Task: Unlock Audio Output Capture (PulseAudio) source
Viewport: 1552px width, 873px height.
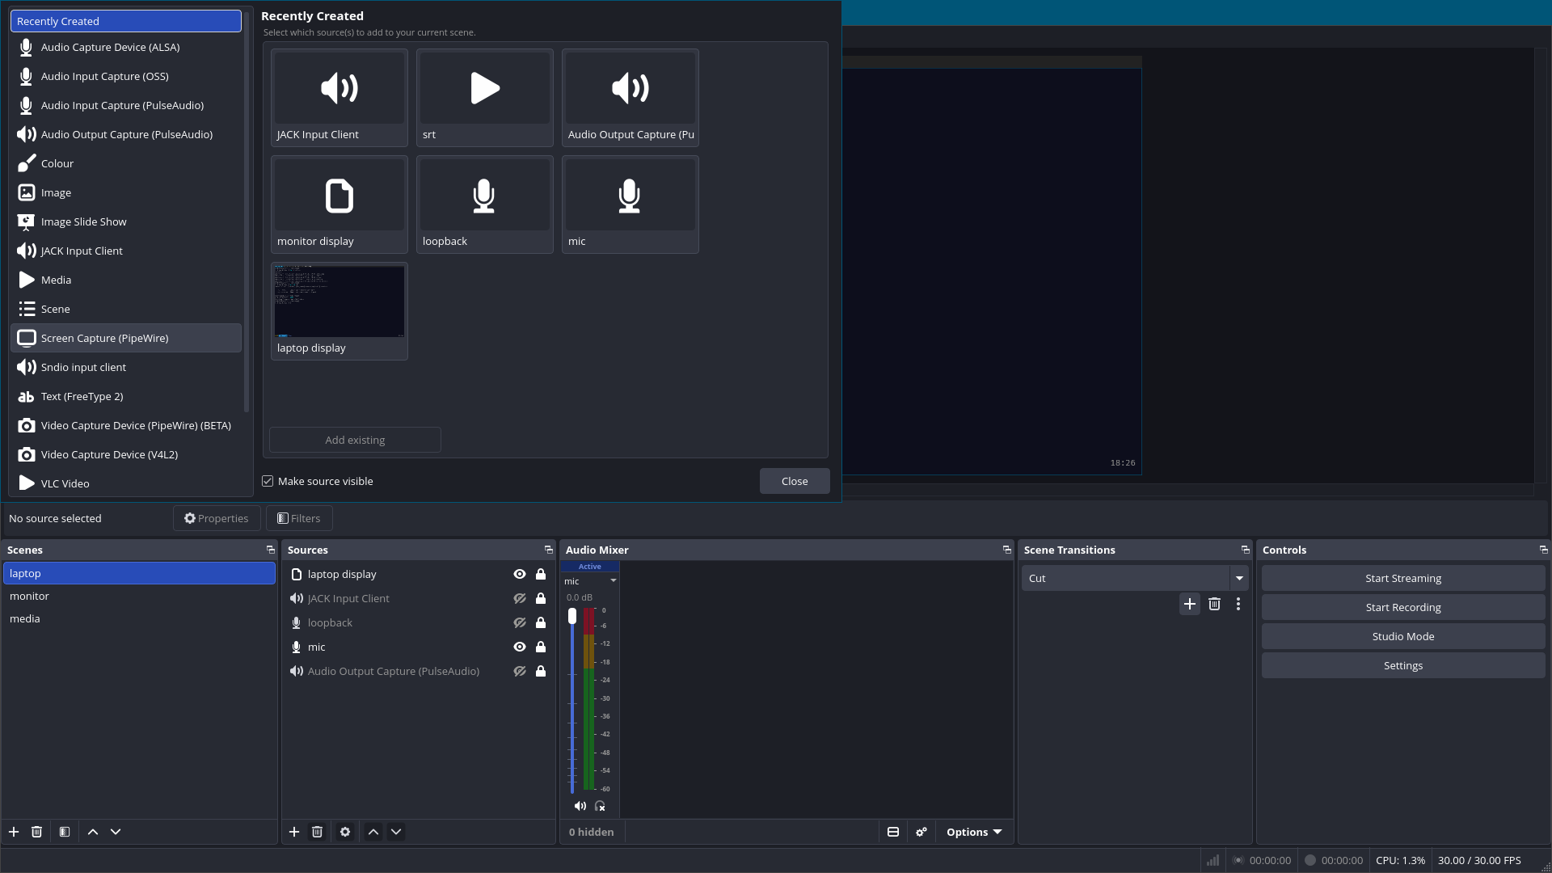Action: [x=541, y=671]
